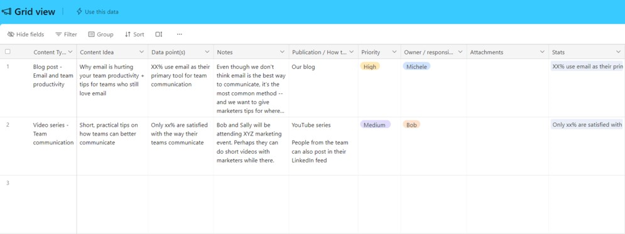The width and height of the screenshot is (625, 234).
Task: Select cell 'Short, practical tips on how teams'
Action: pyautogui.click(x=112, y=146)
